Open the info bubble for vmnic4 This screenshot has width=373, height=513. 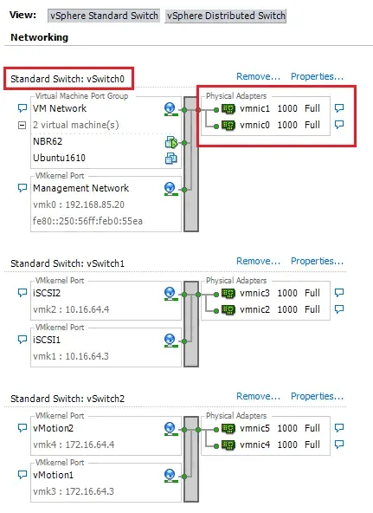[x=339, y=445]
